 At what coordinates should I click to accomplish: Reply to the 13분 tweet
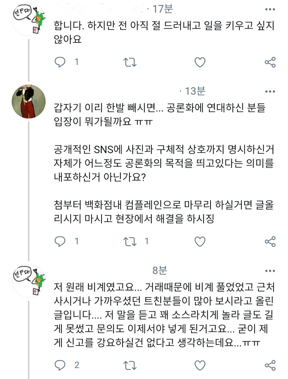[x=60, y=241]
